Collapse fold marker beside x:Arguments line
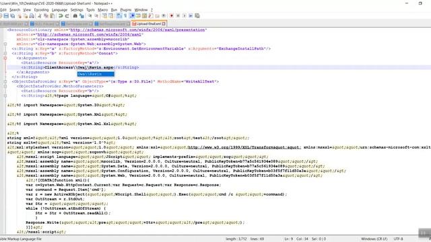The image size is (431, 242). coord(5,58)
